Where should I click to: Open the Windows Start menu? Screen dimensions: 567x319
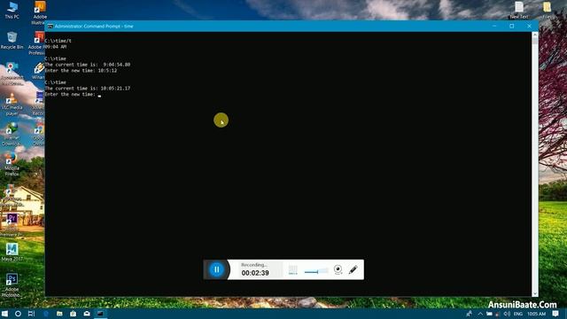pyautogui.click(x=4, y=314)
